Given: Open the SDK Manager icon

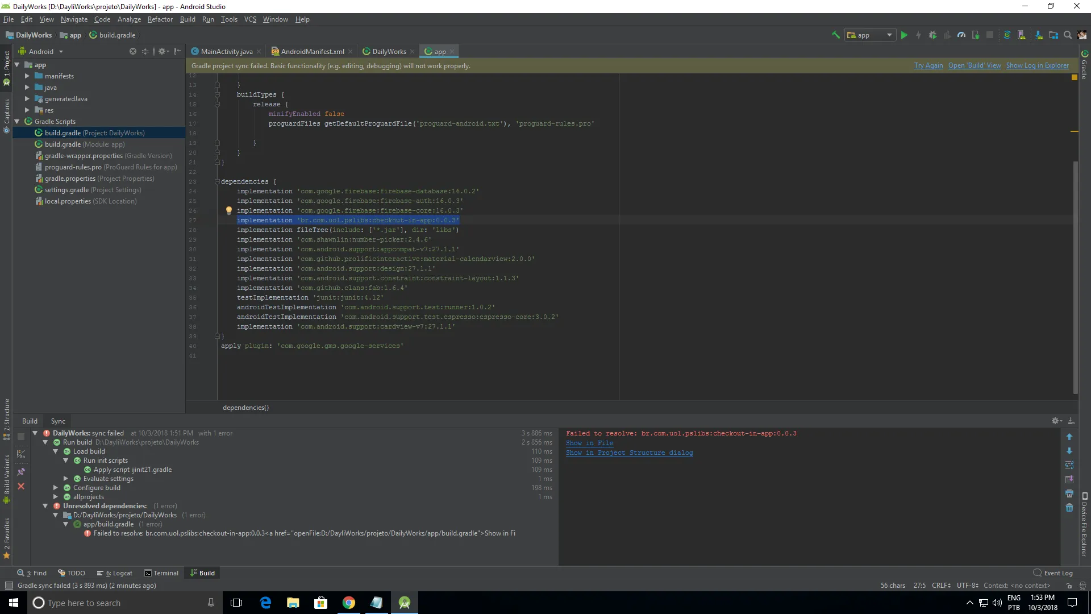Looking at the screenshot, I should (x=1039, y=35).
